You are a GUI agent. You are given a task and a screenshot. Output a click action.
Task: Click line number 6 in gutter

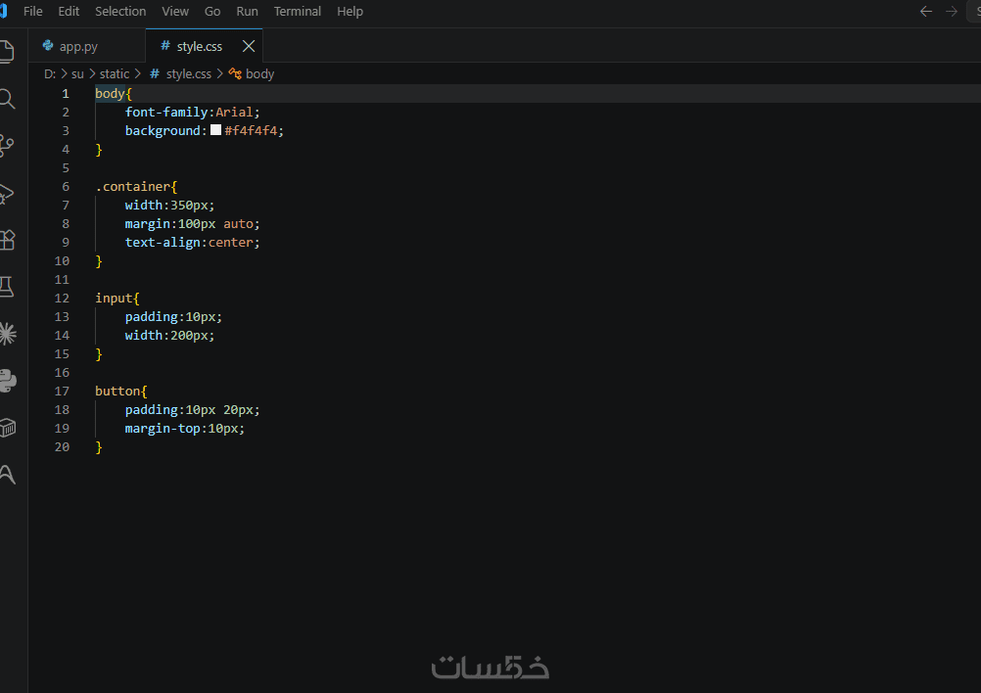coord(65,186)
